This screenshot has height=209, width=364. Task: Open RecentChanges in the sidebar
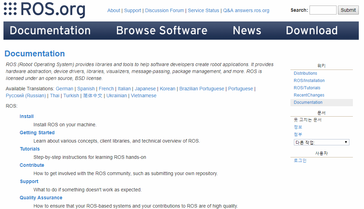point(309,95)
